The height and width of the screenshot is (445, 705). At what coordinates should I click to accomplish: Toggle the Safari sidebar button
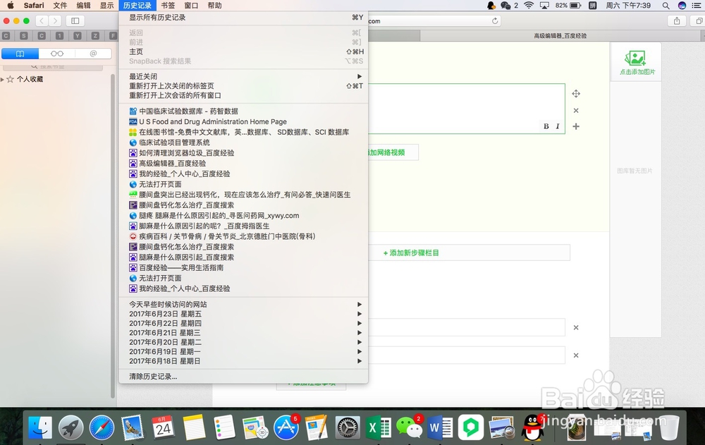75,20
